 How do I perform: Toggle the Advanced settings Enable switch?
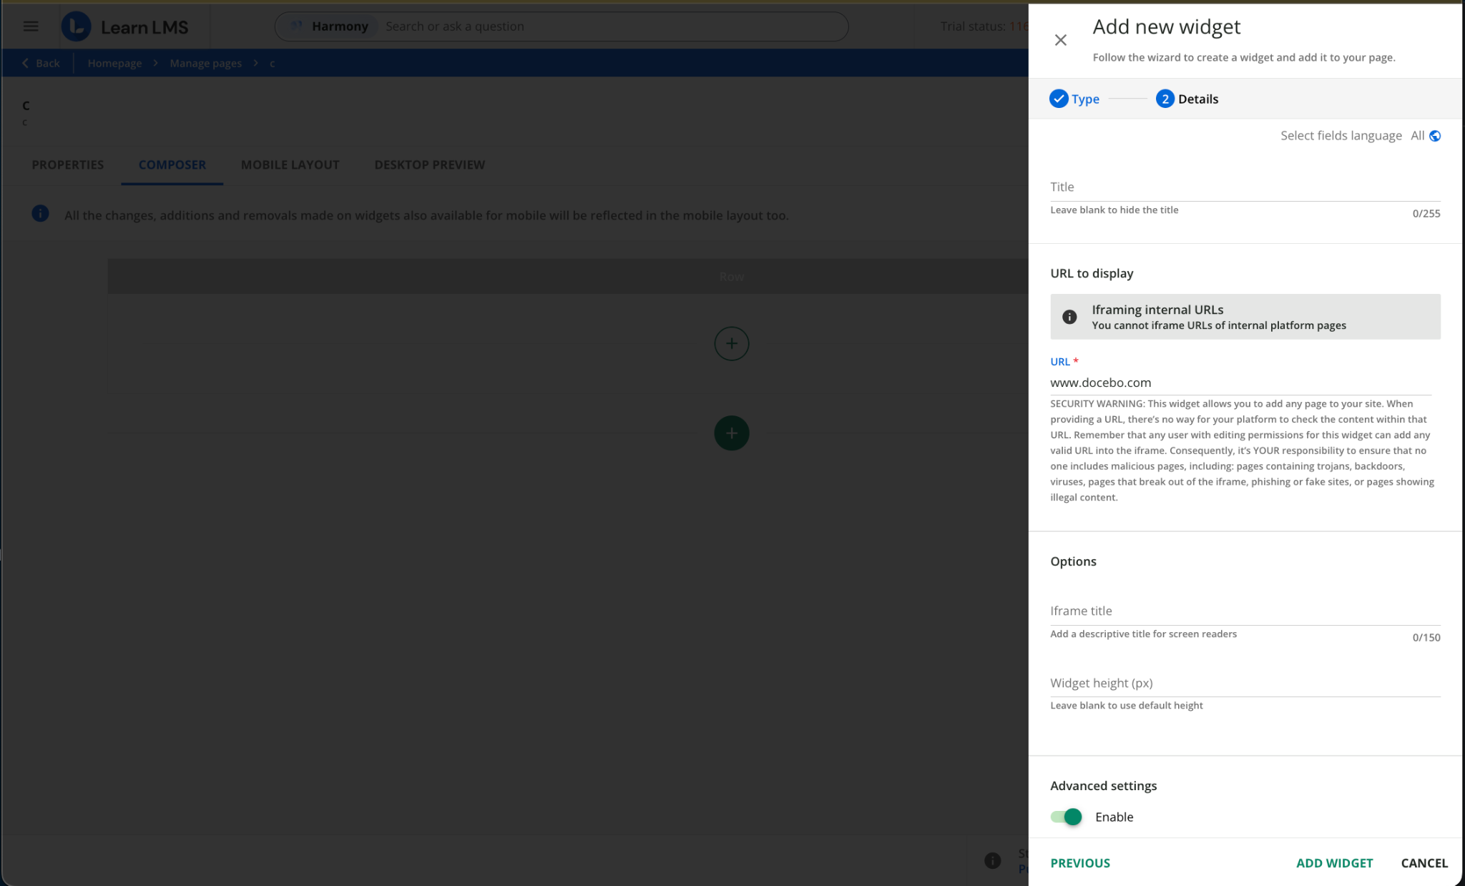click(1066, 817)
